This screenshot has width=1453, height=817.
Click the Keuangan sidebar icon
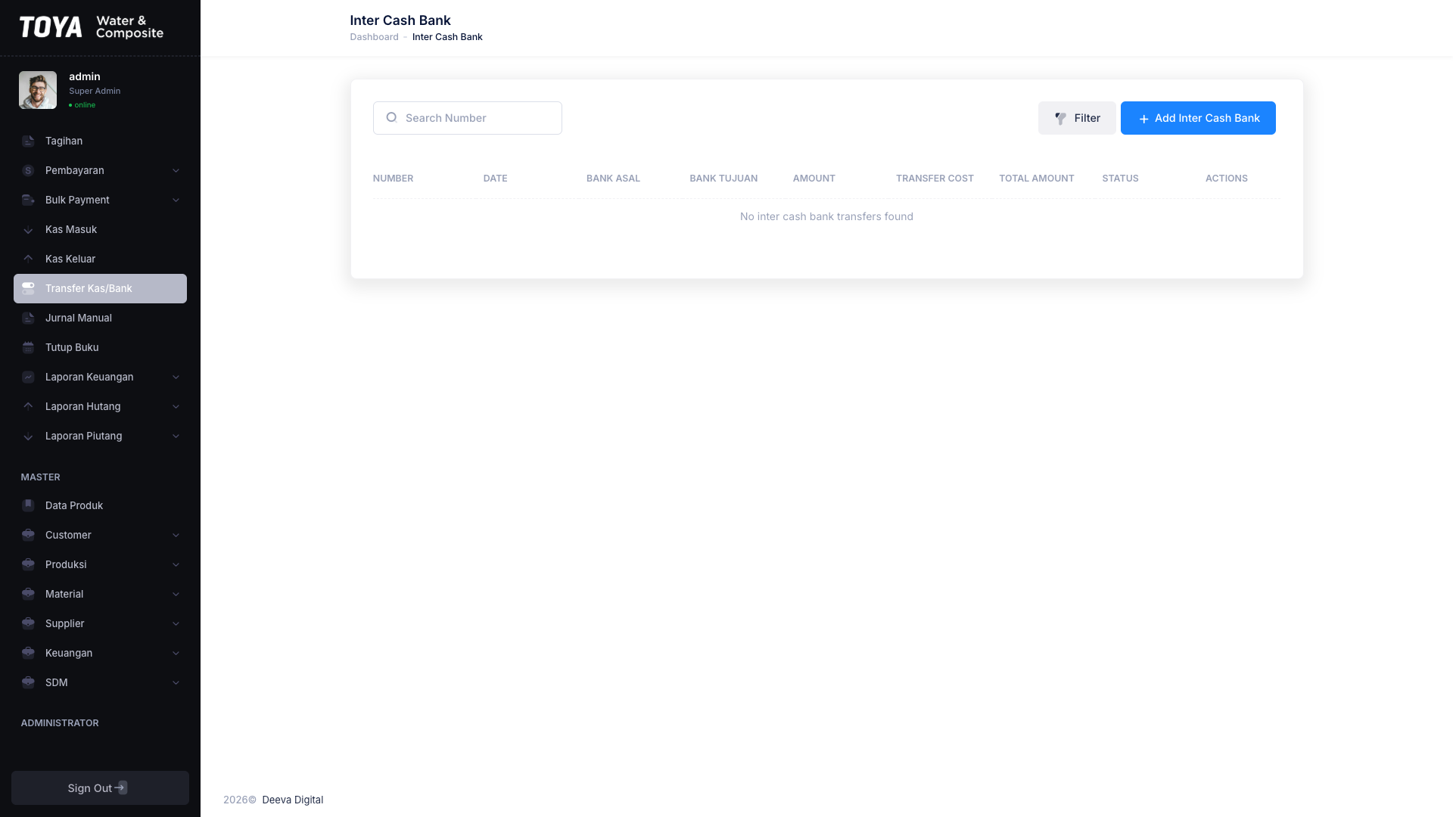(28, 654)
